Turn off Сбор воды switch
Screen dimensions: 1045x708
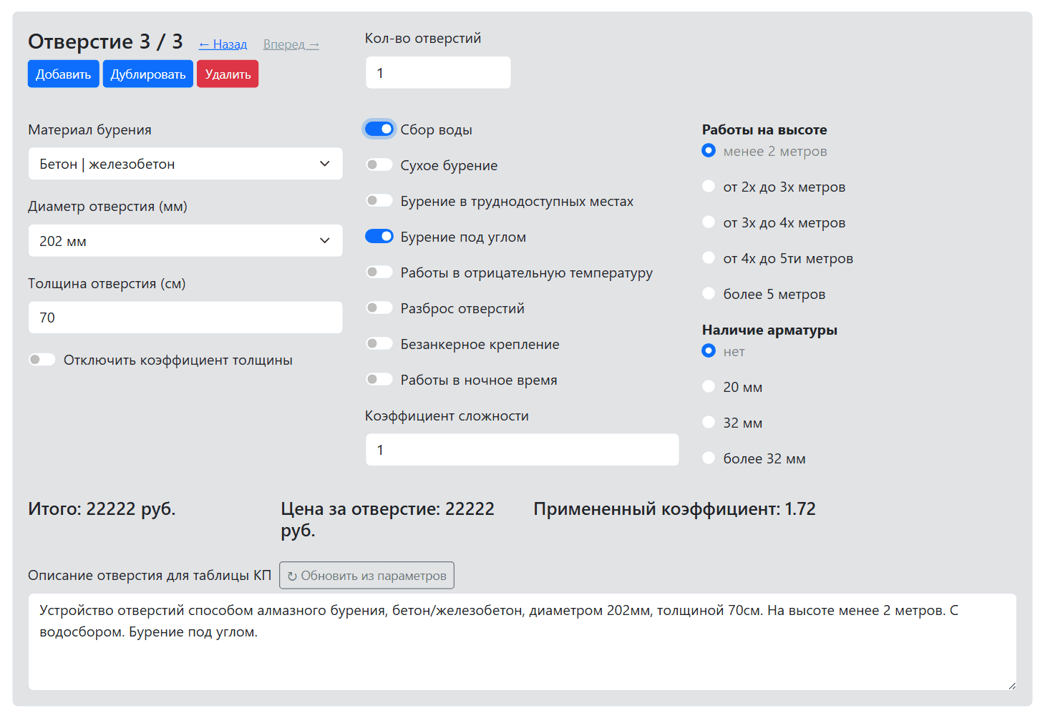[379, 129]
